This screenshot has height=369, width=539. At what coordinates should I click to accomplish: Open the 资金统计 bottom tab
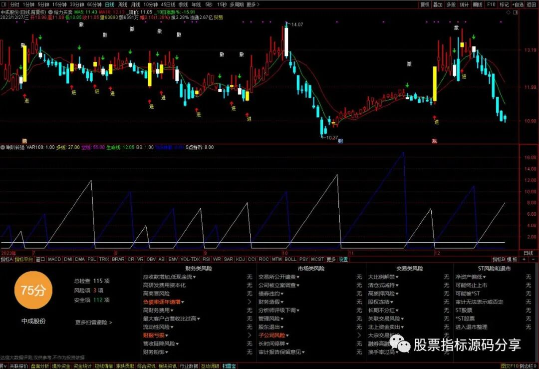point(82,366)
